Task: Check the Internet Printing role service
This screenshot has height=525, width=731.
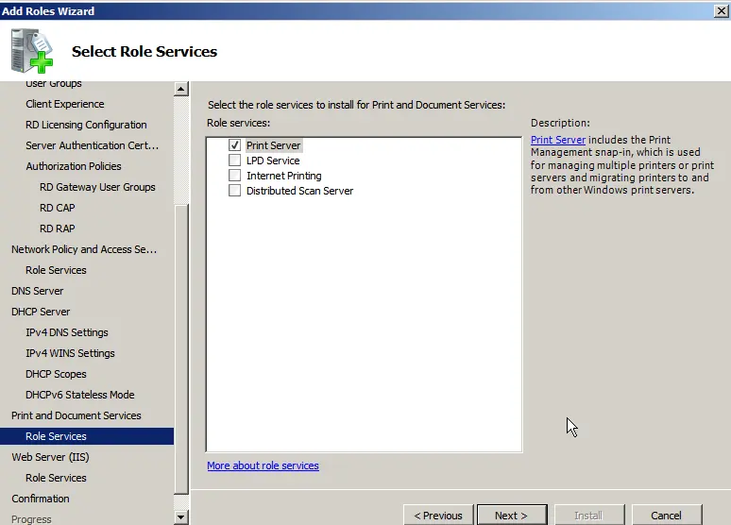Action: coord(234,176)
